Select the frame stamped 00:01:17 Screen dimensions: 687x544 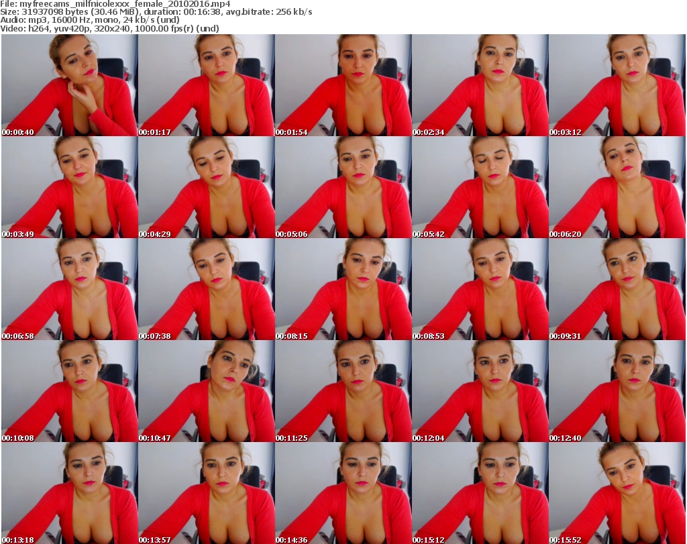207,85
